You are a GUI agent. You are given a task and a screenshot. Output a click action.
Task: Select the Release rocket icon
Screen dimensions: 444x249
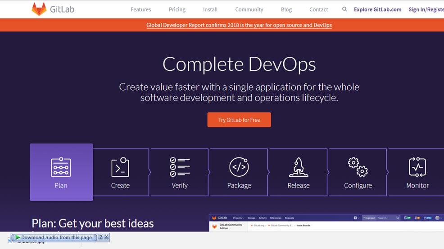pos(299,167)
